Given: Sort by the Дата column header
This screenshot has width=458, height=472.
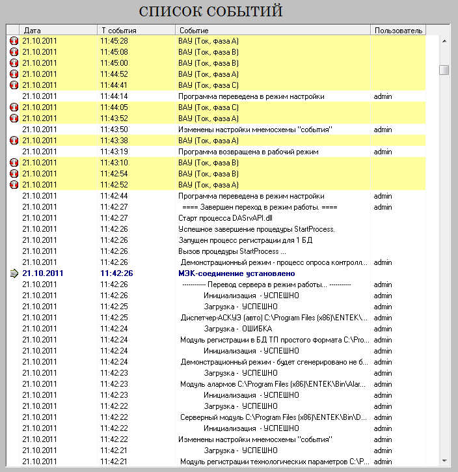Looking at the screenshot, I should tap(58, 30).
